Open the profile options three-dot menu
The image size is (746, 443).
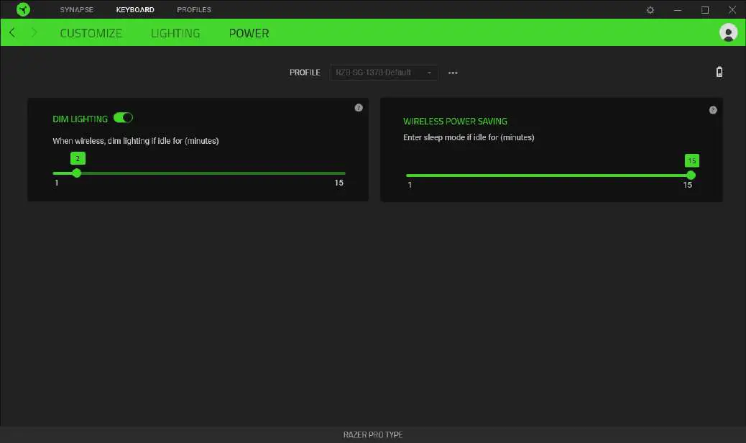(x=453, y=73)
